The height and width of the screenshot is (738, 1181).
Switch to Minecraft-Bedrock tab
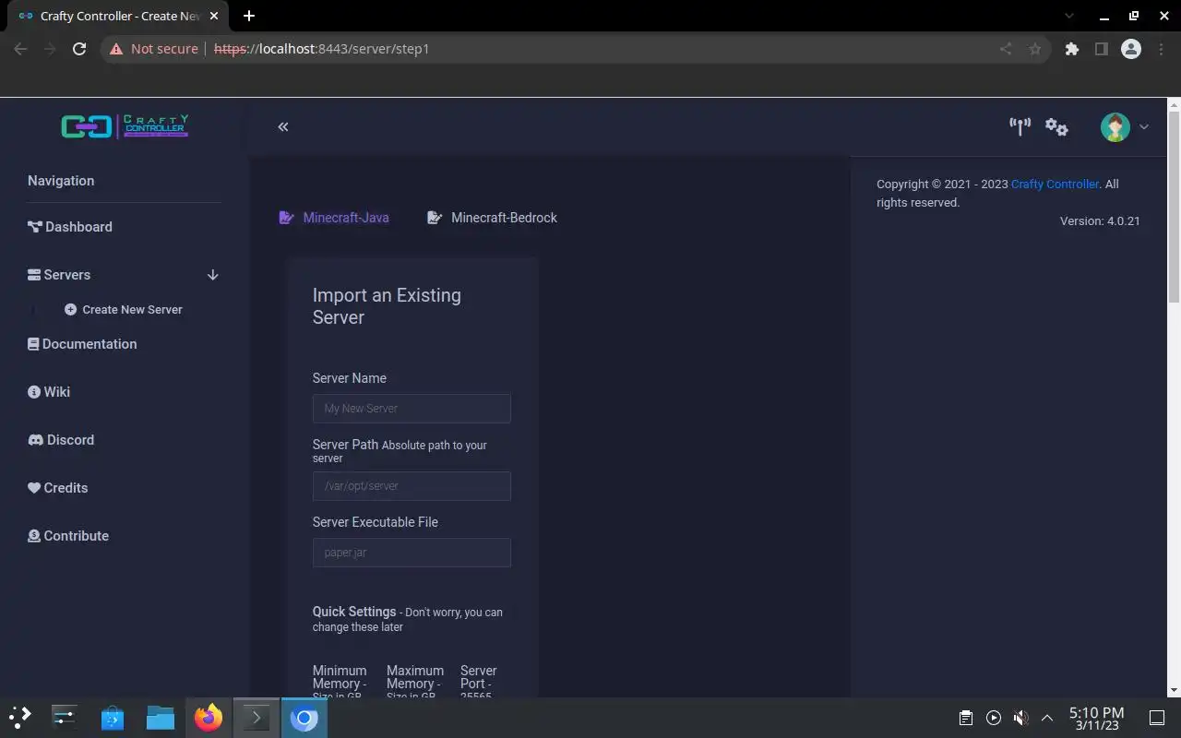492,218
